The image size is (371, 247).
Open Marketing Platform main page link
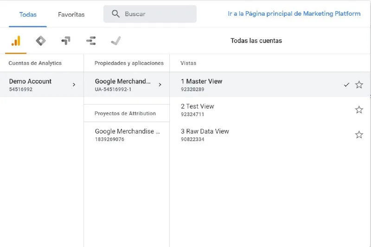click(294, 14)
